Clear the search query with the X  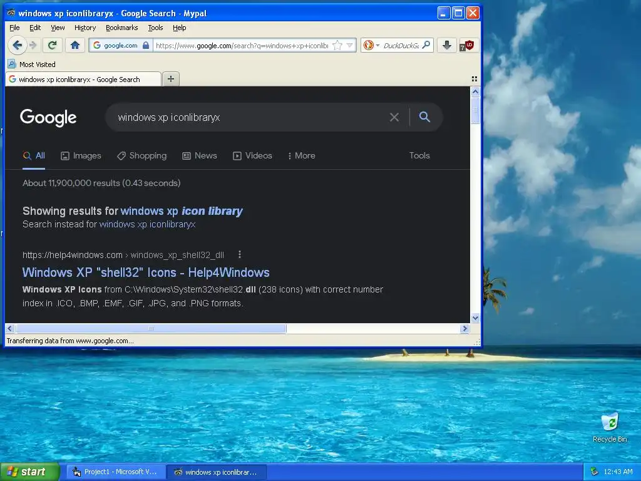click(394, 117)
